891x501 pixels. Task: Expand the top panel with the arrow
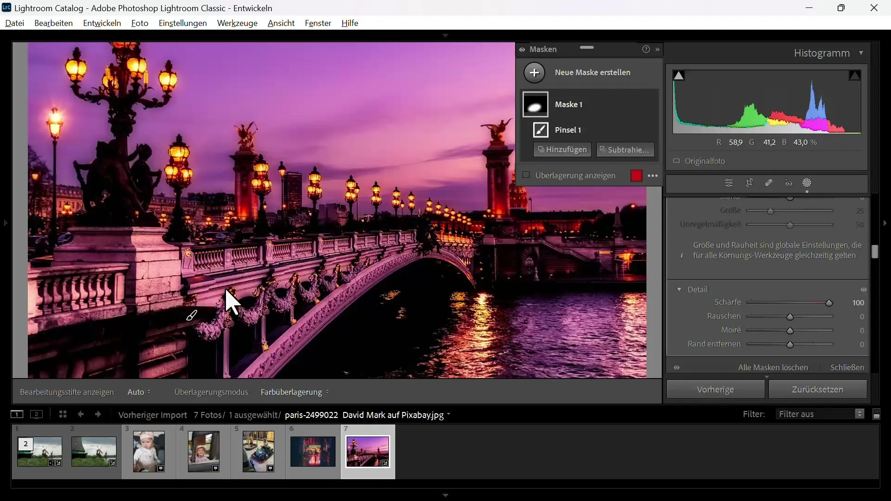pyautogui.click(x=445, y=36)
